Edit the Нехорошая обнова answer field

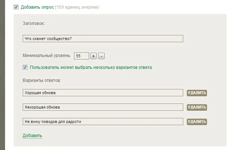[x=103, y=107]
